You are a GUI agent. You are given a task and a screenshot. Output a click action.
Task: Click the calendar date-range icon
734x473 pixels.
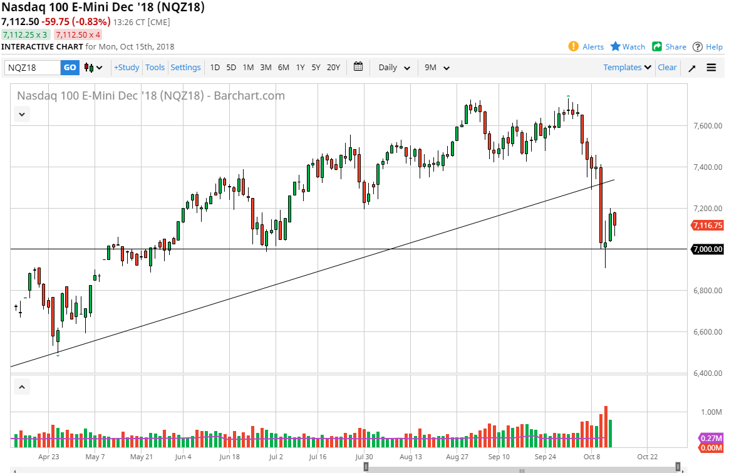click(x=358, y=67)
